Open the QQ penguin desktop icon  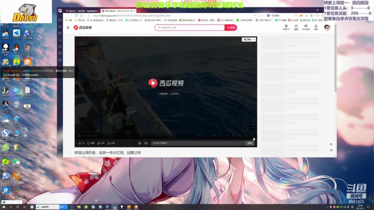point(16,48)
